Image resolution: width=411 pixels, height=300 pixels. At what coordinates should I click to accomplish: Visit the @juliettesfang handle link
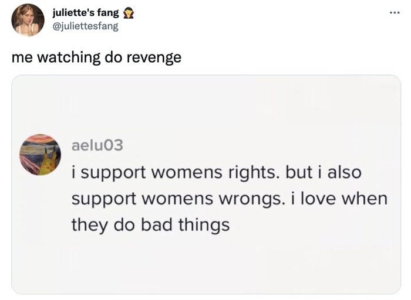86,26
